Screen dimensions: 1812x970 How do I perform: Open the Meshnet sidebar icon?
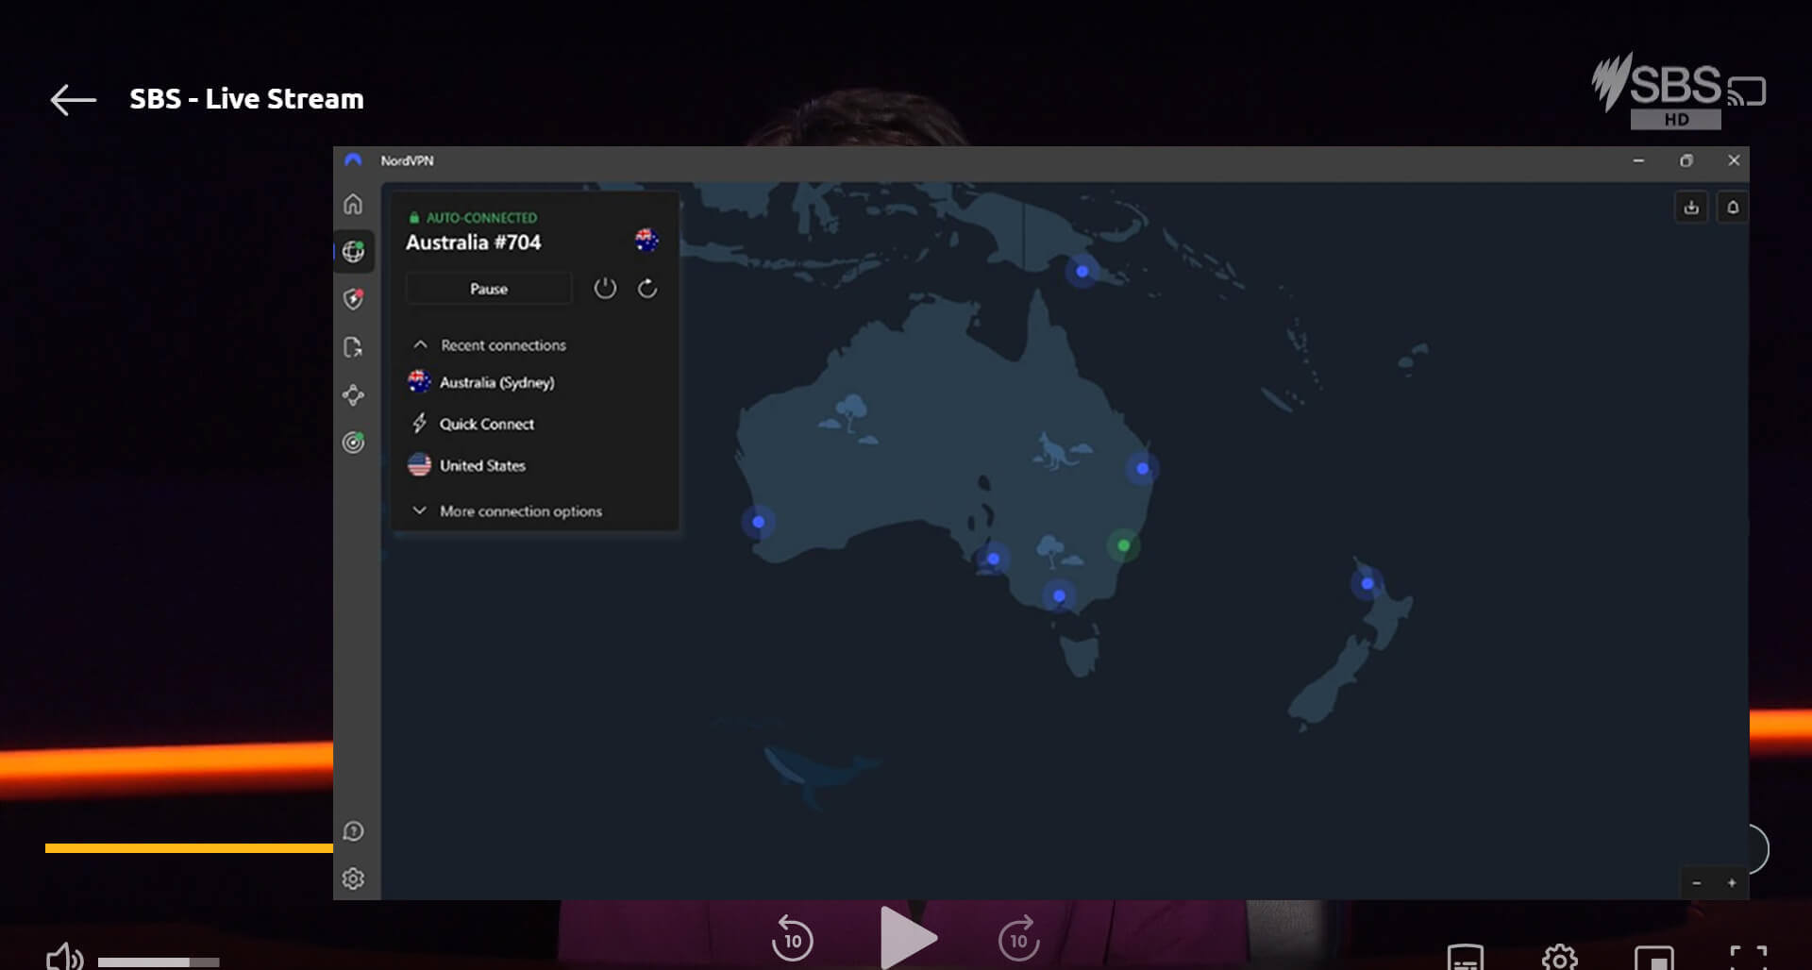(x=353, y=394)
